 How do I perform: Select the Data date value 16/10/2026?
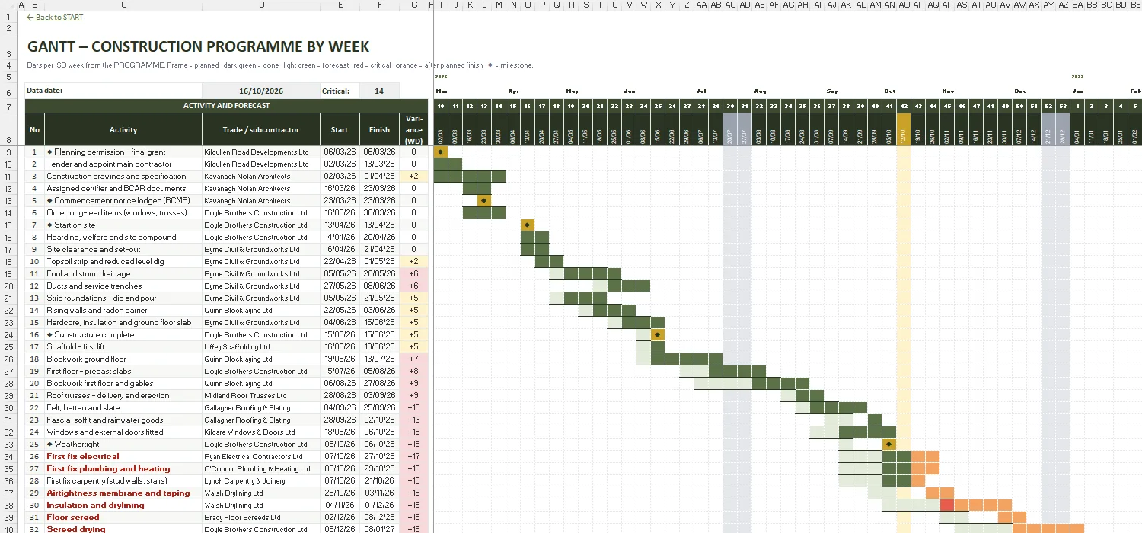[x=260, y=91]
